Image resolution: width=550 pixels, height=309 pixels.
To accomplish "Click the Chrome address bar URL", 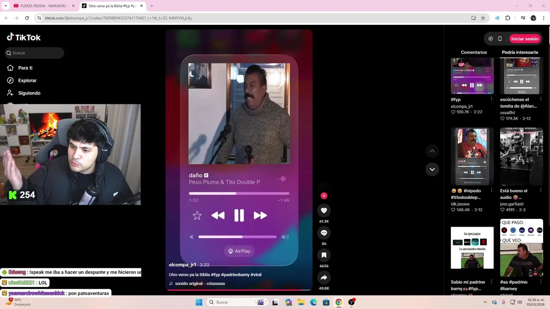I will (118, 18).
